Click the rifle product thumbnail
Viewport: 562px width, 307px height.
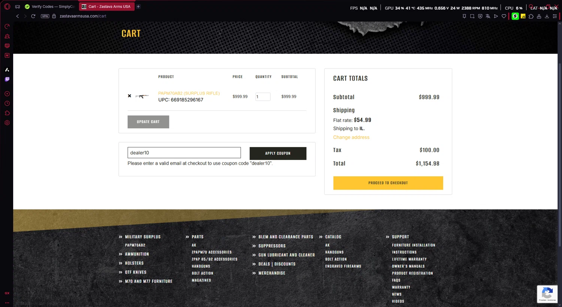[142, 96]
